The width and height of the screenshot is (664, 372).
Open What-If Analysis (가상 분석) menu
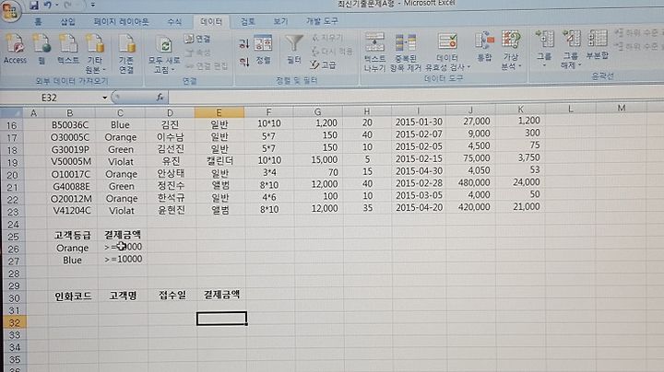click(511, 51)
